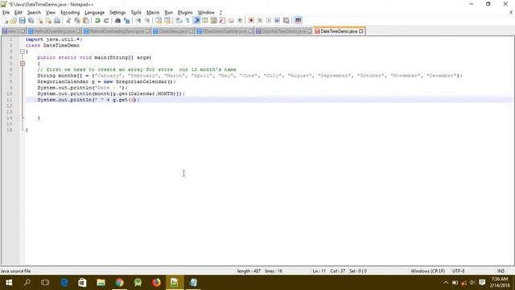Open the Settings menu
Viewport: 515px width, 290px height.
tap(117, 13)
